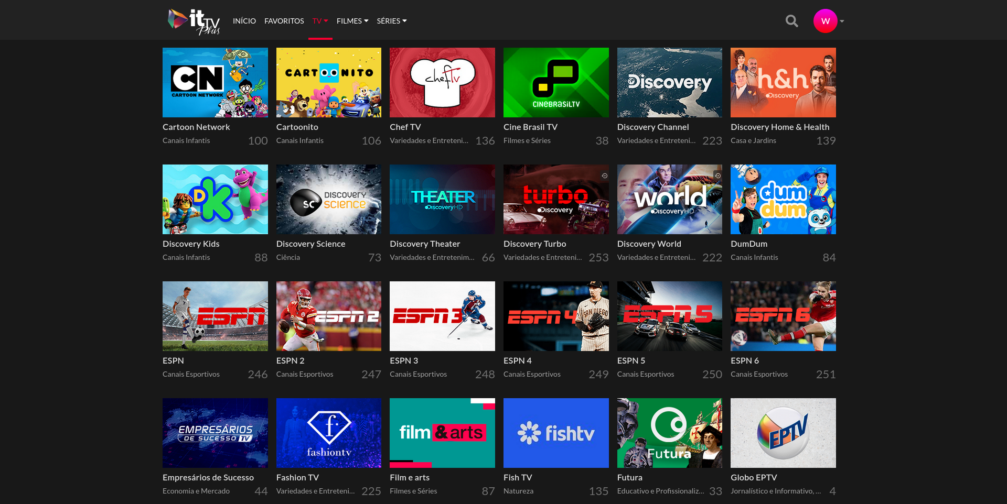Image resolution: width=1007 pixels, height=504 pixels.
Task: Click the Globo EPTV title link
Action: tap(754, 477)
